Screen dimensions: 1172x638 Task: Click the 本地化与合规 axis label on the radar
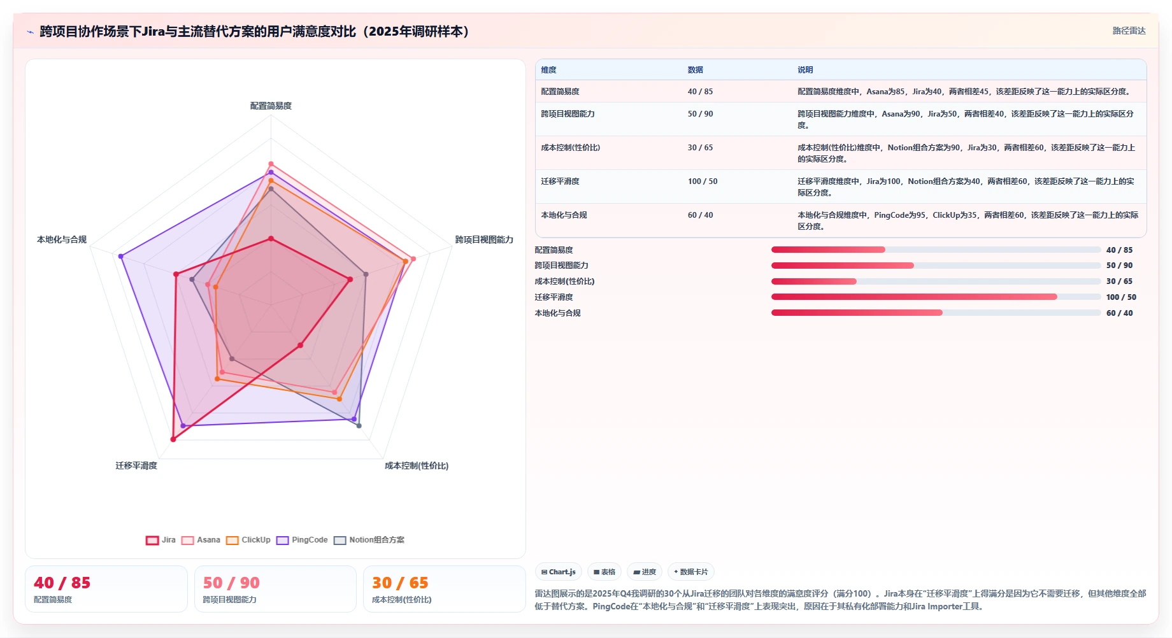62,239
